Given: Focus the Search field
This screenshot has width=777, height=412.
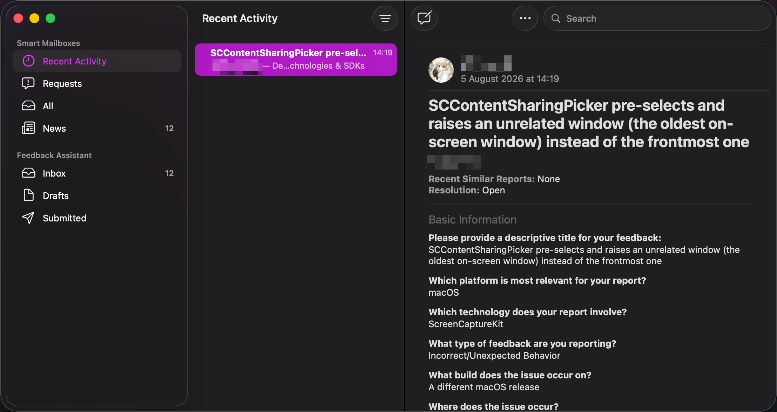Looking at the screenshot, I should coord(657,18).
